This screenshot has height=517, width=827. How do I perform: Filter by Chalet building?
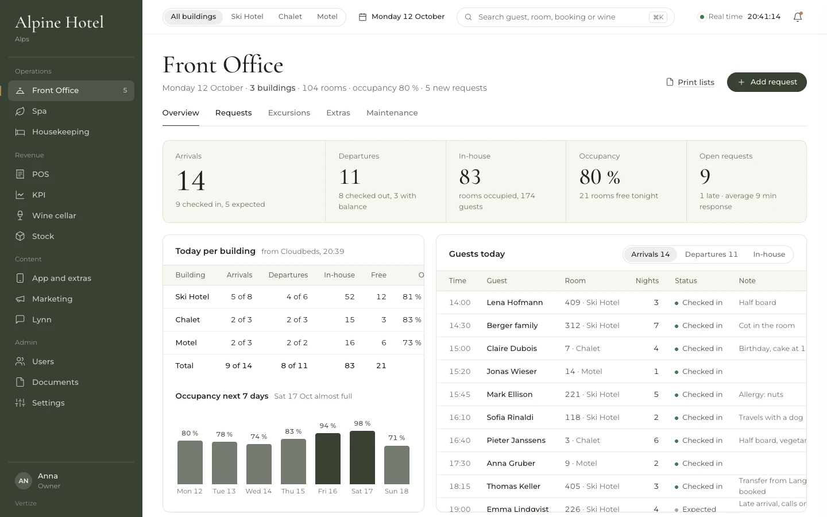[290, 17]
